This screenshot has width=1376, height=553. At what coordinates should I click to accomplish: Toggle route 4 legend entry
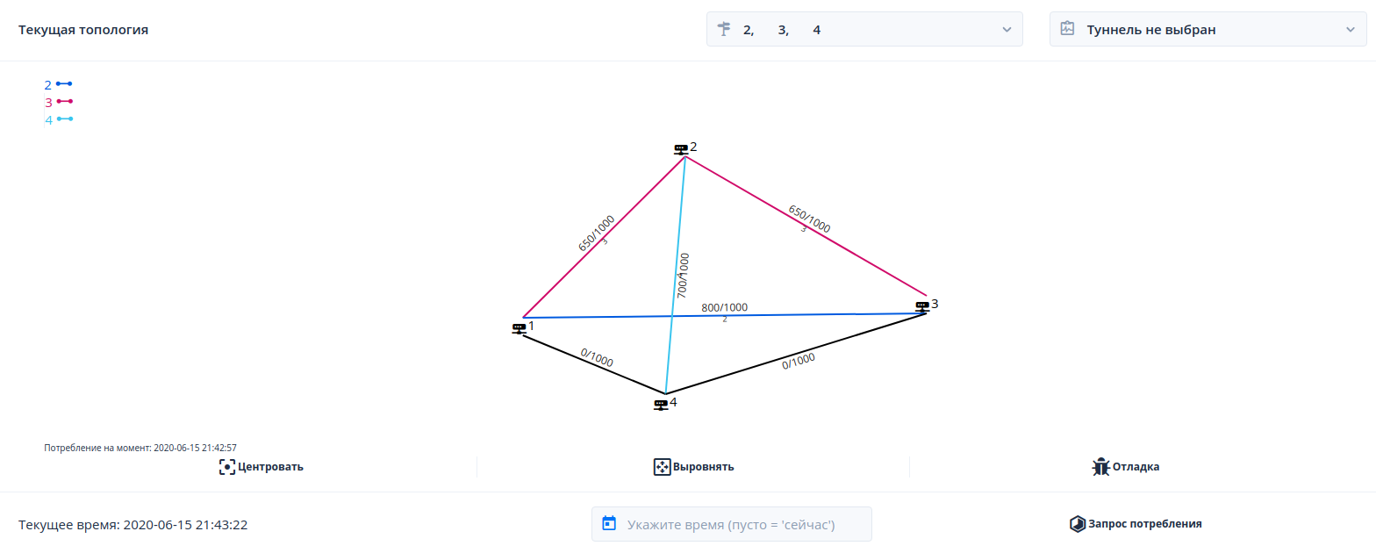[x=58, y=119]
